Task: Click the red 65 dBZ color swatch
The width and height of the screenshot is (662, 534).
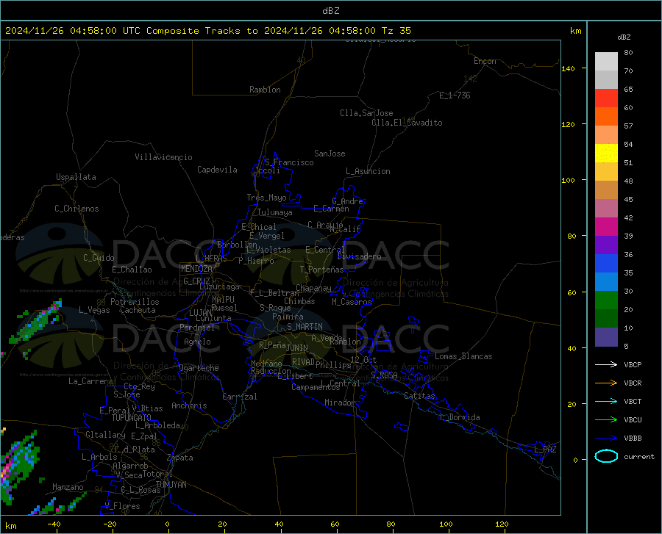Action: [x=606, y=98]
